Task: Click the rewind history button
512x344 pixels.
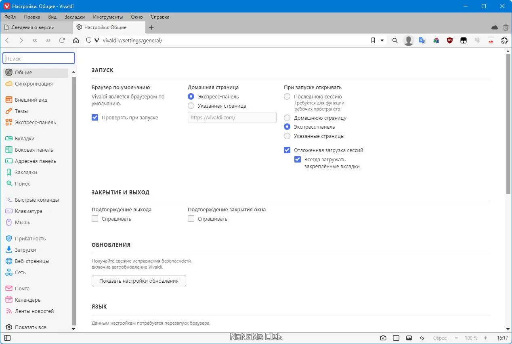Action: point(35,40)
